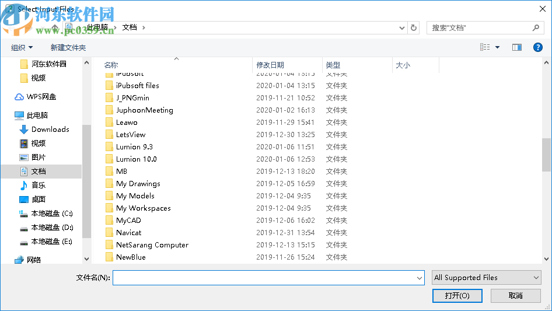Click the JuphoonMeeting folder icon

pyautogui.click(x=110, y=110)
